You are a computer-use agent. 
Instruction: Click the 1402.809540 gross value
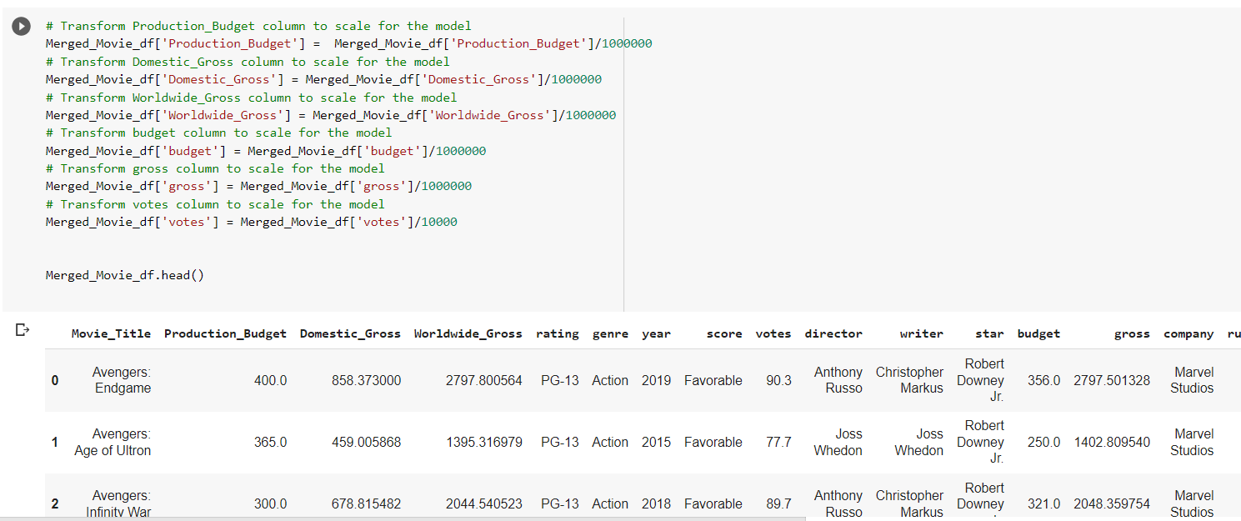pyautogui.click(x=1112, y=442)
